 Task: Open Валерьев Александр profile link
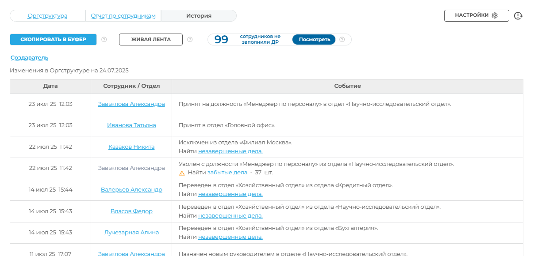(131, 190)
